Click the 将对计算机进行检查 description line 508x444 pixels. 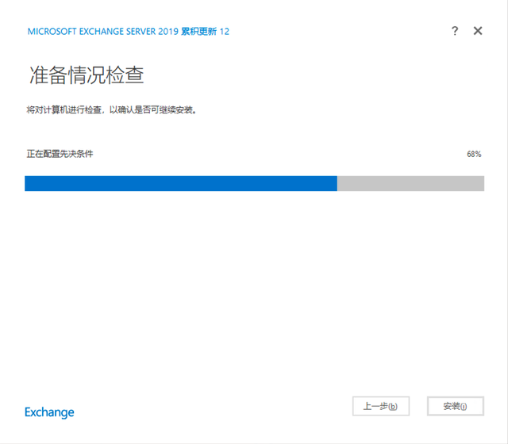[x=111, y=110]
